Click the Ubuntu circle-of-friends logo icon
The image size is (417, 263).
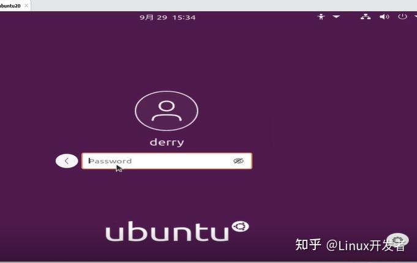pyautogui.click(x=240, y=228)
